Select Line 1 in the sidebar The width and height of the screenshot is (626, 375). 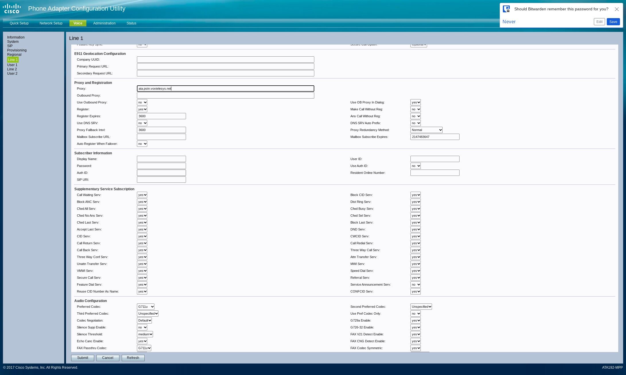(x=13, y=60)
